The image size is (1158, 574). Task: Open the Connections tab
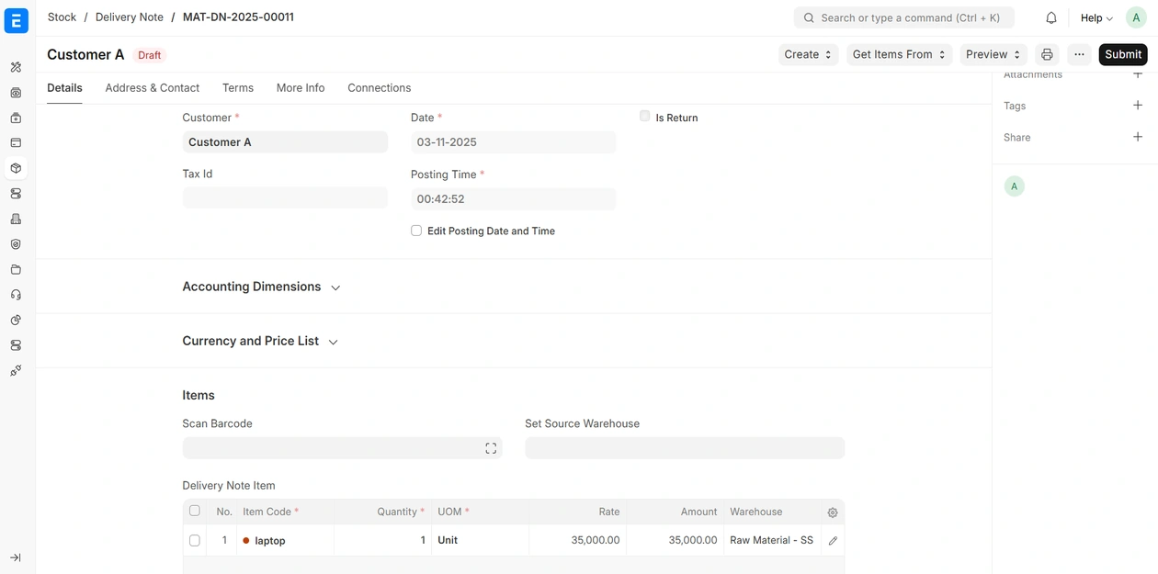(x=379, y=88)
